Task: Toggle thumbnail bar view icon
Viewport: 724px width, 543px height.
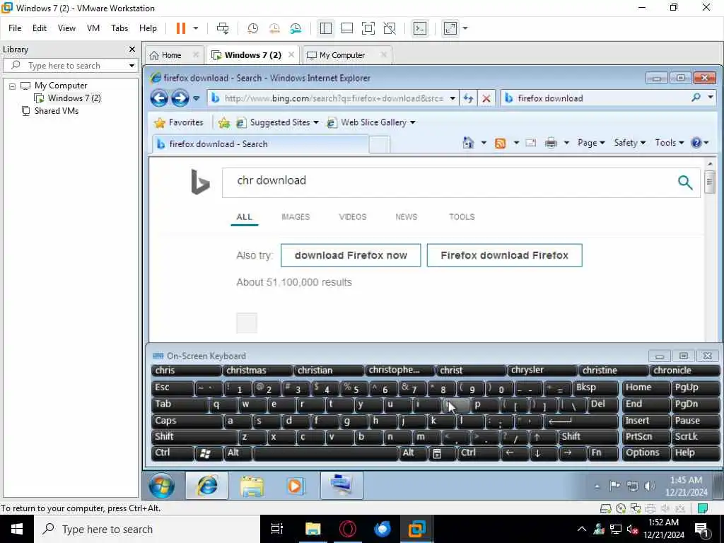Action: point(346,28)
